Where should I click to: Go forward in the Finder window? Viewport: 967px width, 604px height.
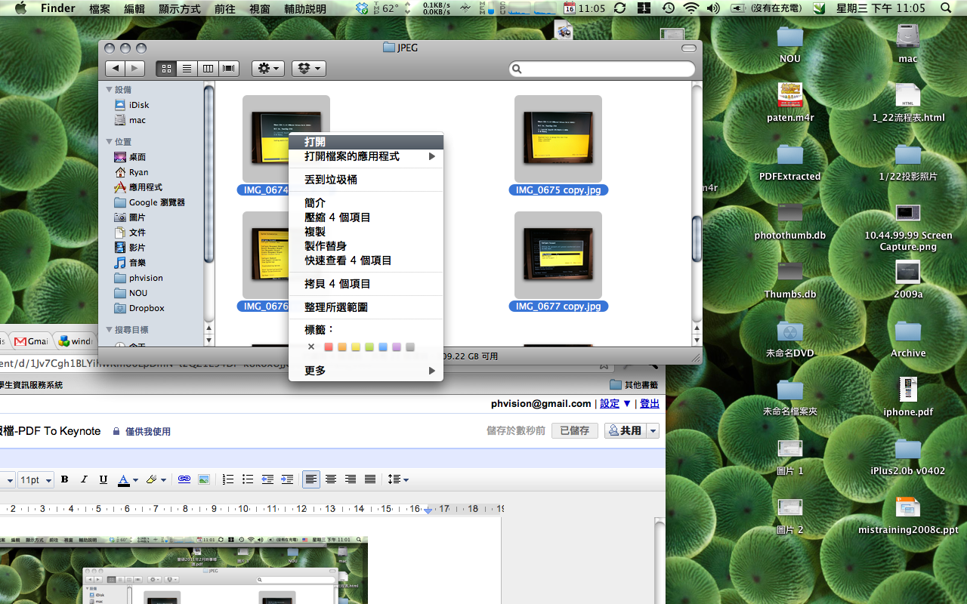point(134,69)
